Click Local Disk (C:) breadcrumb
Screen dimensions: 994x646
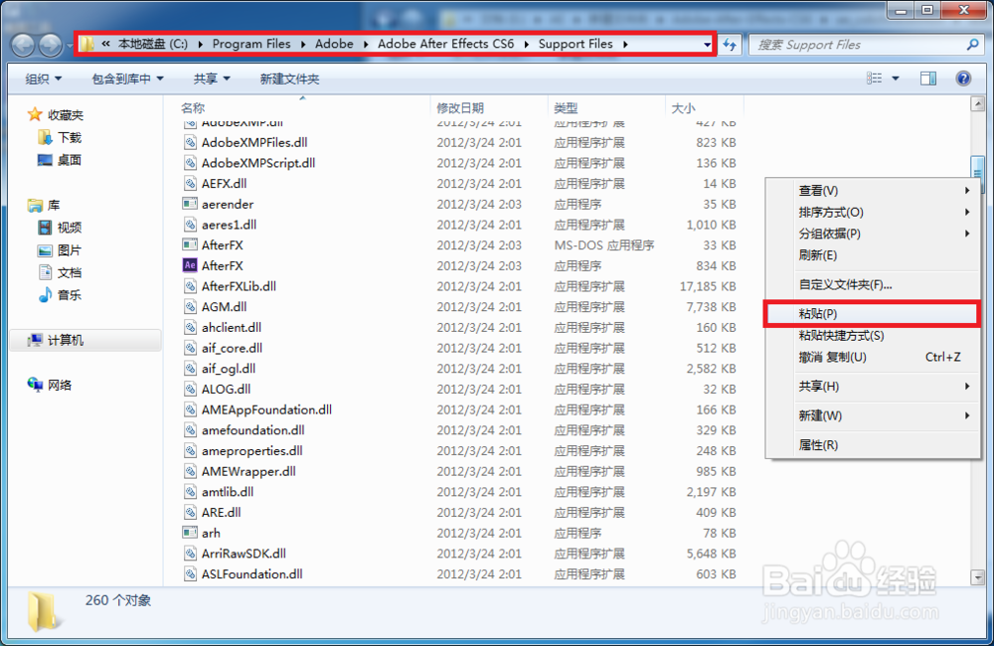point(153,44)
